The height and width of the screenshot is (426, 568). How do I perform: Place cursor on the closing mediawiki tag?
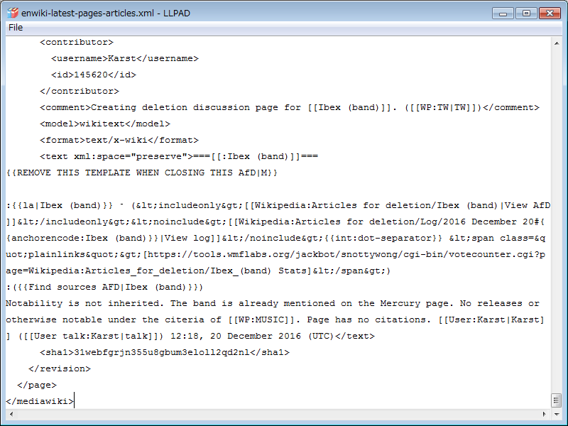40,401
